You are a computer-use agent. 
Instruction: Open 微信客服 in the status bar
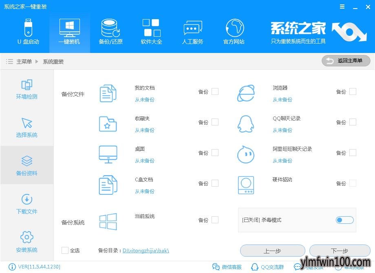[227, 267]
